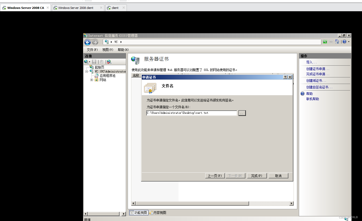The height and width of the screenshot is (221, 362).
Task: Click the grayed Forward navigation arrow
Action: point(95,42)
